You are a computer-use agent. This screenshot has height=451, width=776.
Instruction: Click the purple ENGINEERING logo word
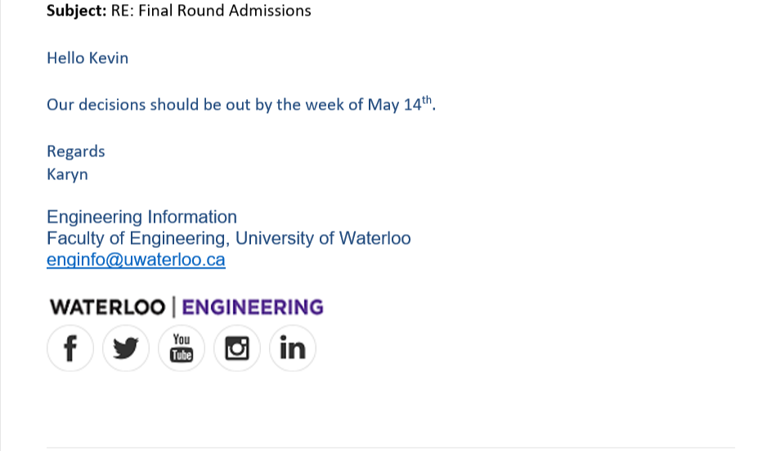253,308
